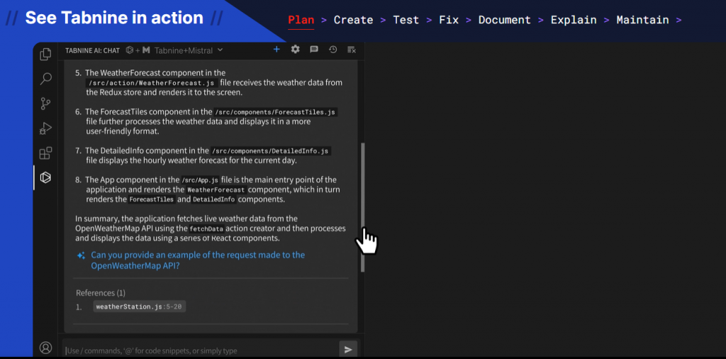Start a new chat with plus icon
Image resolution: width=726 pixels, height=359 pixels.
tap(277, 50)
